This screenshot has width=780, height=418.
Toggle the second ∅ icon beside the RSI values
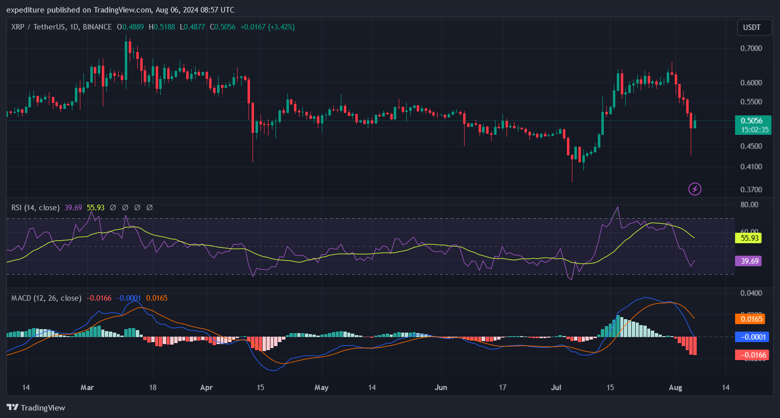[125, 207]
